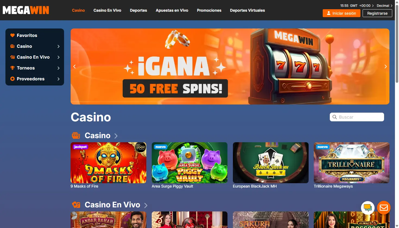Open the 9 Masks of Fire game thumbnail
399x228 pixels.
click(x=108, y=163)
